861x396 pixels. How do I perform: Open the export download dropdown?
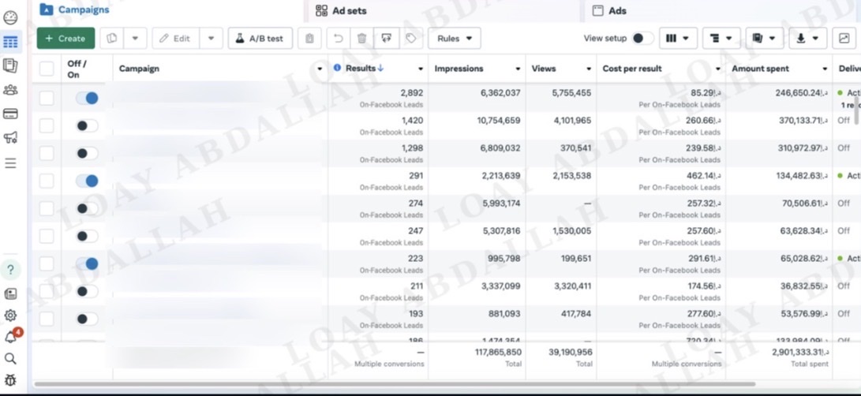tap(808, 39)
